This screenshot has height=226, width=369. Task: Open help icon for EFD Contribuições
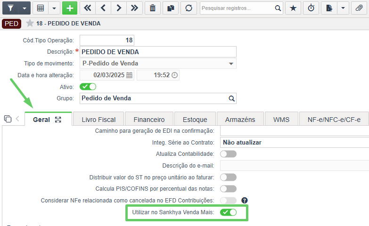[x=245, y=201]
